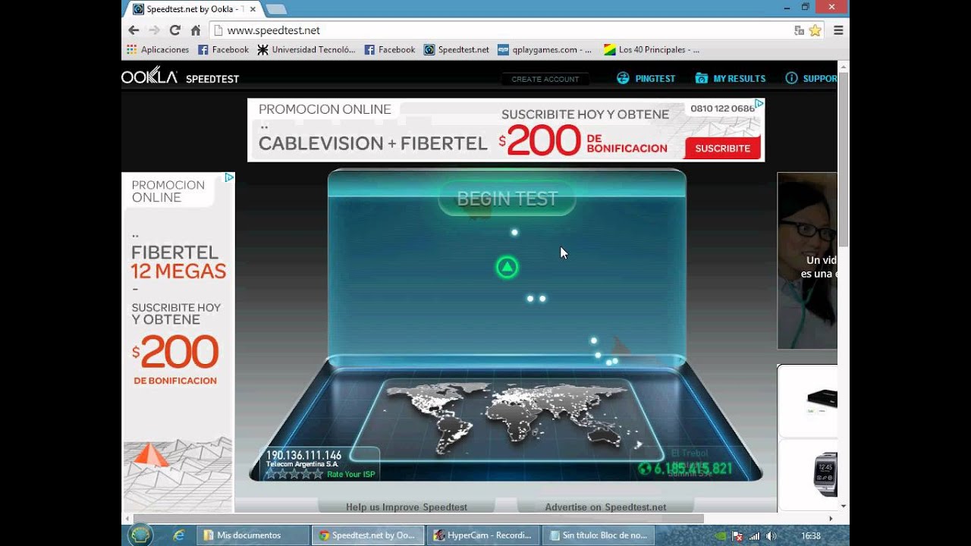Switch to Mis documentos taskbar window
Image resolution: width=971 pixels, height=546 pixels.
coord(253,535)
